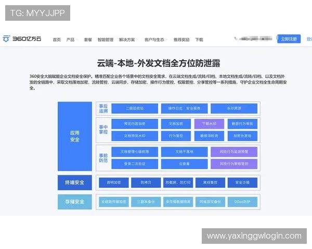Select the 应用安全 category block
This screenshot has width=312, height=249.
tap(75, 136)
